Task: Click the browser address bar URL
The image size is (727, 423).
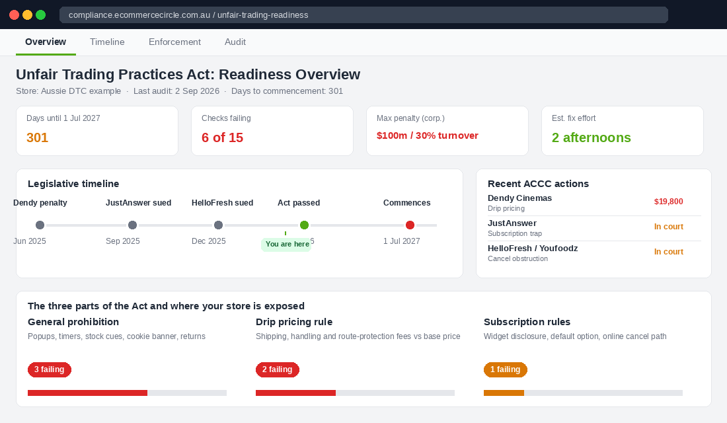Action: coord(363,15)
